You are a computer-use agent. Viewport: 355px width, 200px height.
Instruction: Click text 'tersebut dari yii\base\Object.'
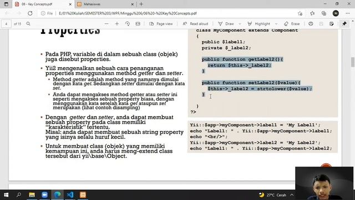click(x=87, y=156)
